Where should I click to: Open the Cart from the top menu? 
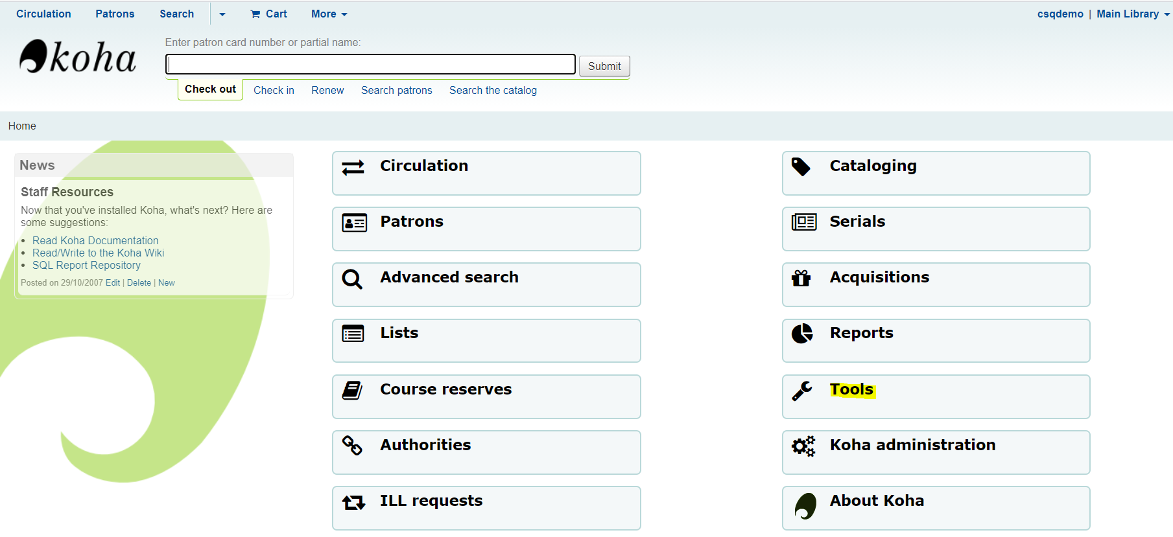(x=269, y=14)
